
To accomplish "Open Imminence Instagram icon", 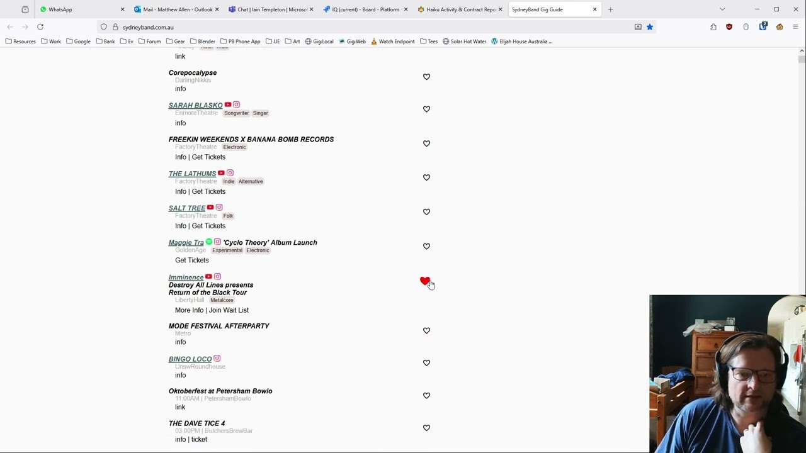I will click(x=217, y=277).
